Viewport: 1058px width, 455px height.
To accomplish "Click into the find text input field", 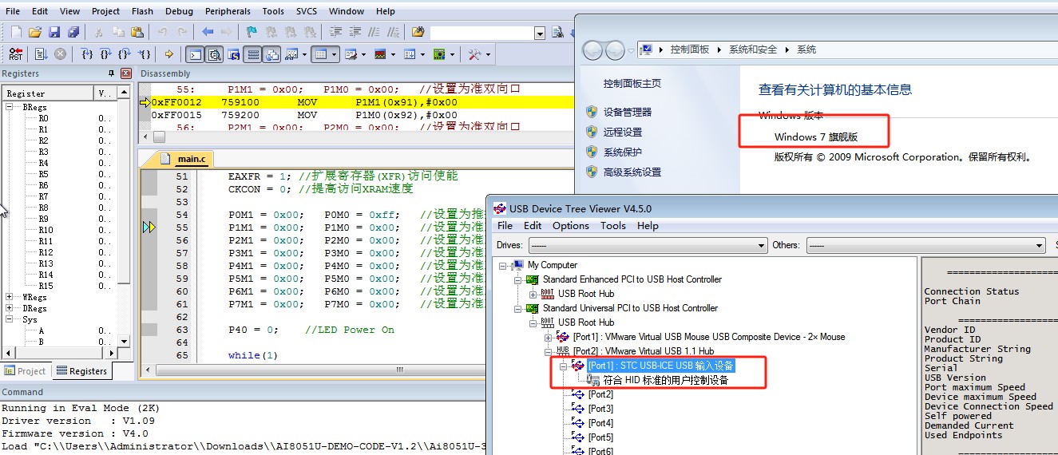I will click(x=481, y=33).
